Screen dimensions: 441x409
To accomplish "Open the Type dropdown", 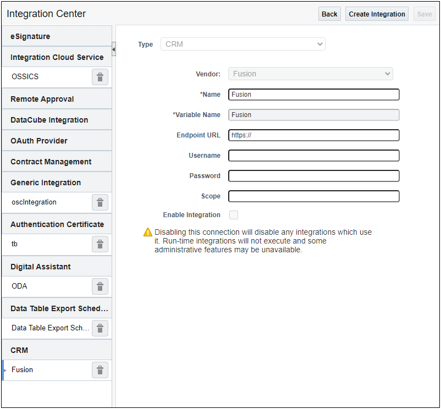I will (x=242, y=44).
